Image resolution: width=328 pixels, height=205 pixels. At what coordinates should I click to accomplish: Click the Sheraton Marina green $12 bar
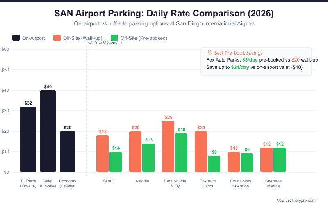pos(280,160)
